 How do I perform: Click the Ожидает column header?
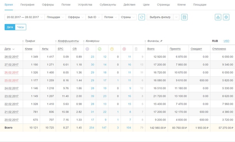[196, 49]
